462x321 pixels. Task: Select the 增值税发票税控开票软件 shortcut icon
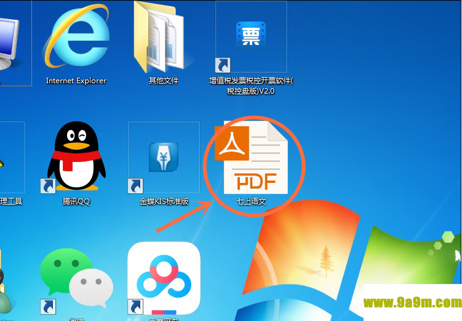(x=251, y=36)
